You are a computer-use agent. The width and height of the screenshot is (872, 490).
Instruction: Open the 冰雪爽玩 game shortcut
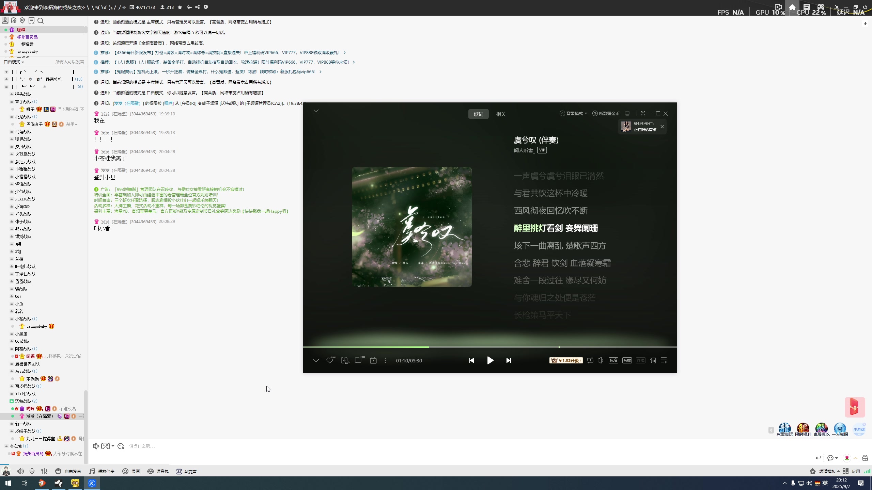click(784, 430)
